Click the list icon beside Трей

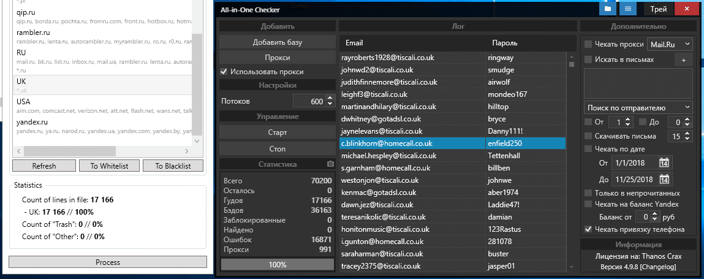626,9
